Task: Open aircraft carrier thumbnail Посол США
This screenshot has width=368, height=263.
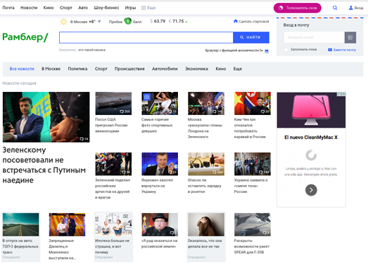Action: (113, 103)
